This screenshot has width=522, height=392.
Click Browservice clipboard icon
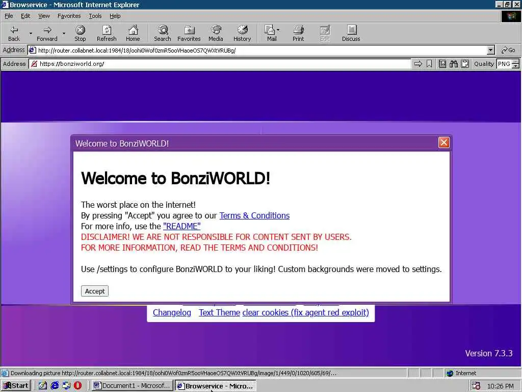pos(465,64)
